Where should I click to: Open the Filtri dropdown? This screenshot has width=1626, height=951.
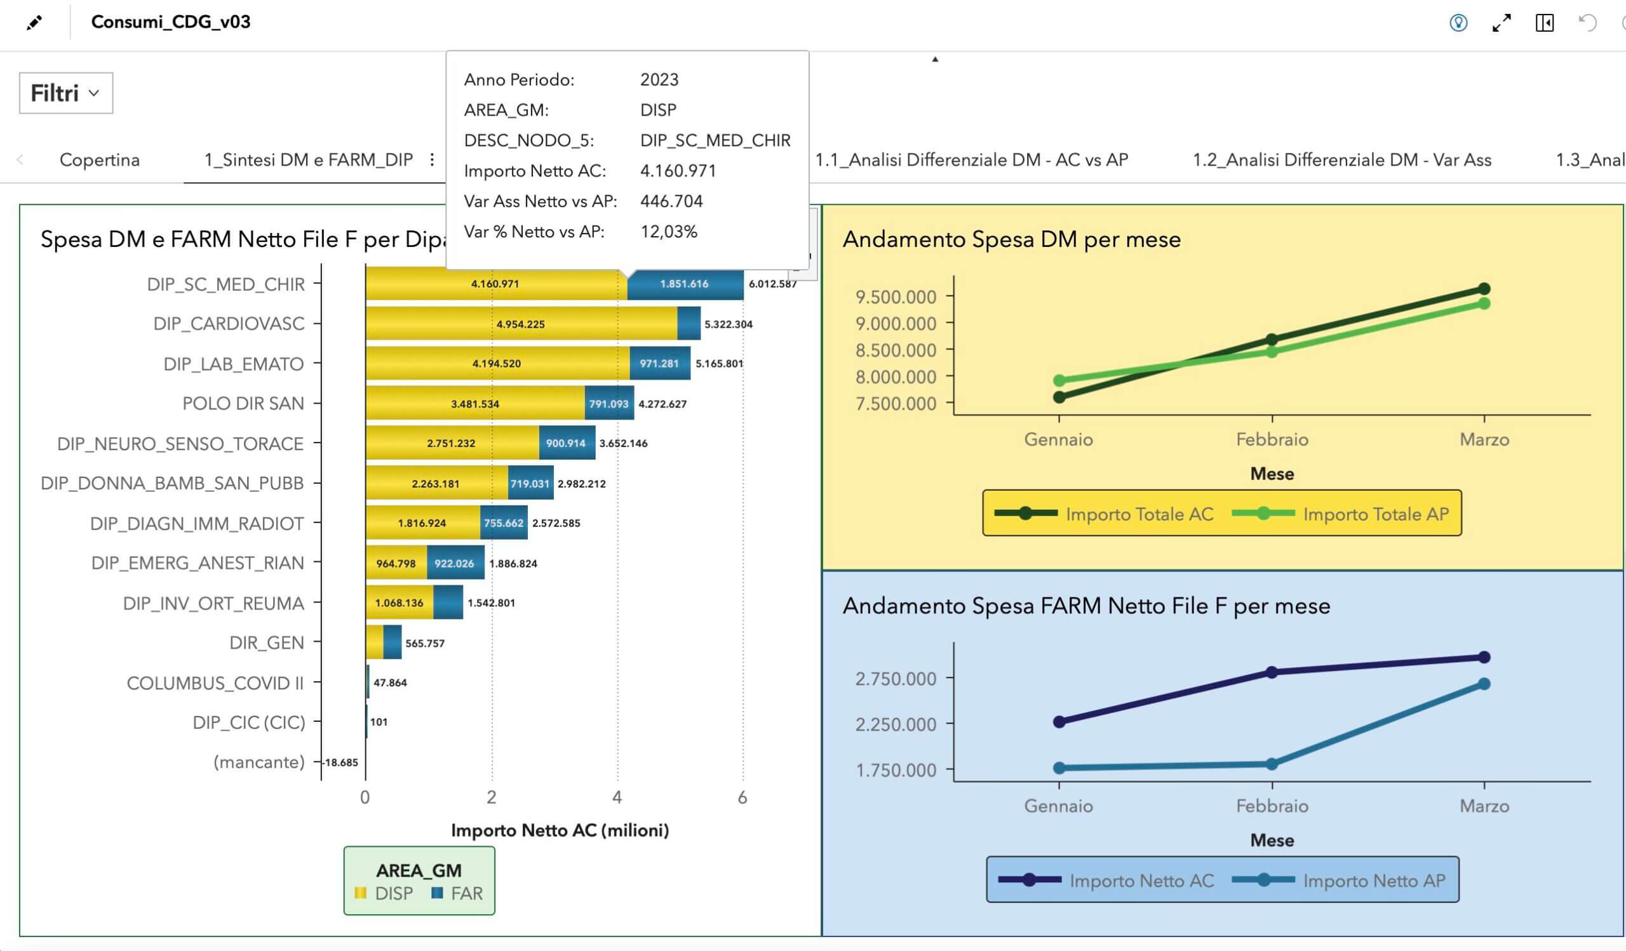66,93
